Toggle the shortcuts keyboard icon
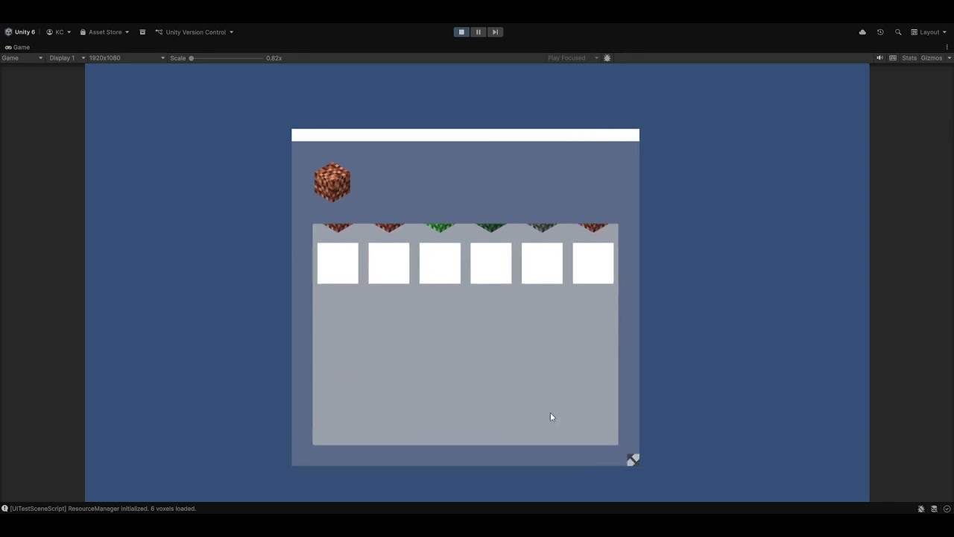 coord(893,58)
